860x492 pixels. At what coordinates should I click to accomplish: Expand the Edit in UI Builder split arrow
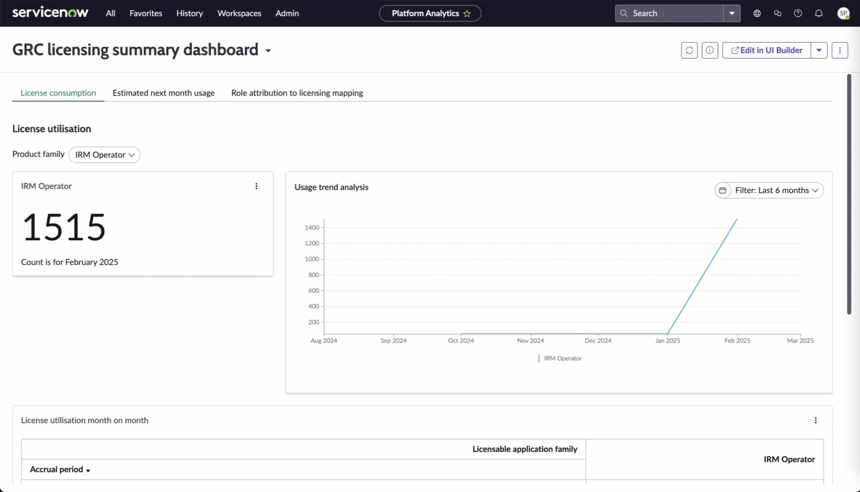[x=819, y=50]
